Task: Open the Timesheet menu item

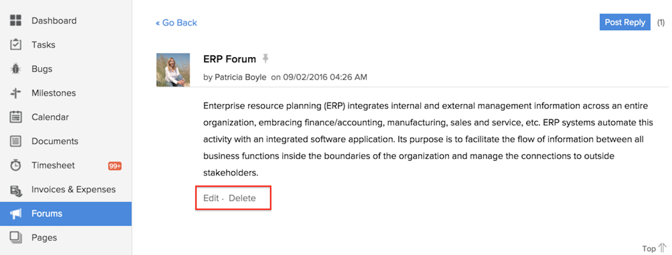Action: pyautogui.click(x=53, y=165)
